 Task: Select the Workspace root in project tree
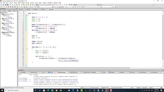[x=5, y=13]
